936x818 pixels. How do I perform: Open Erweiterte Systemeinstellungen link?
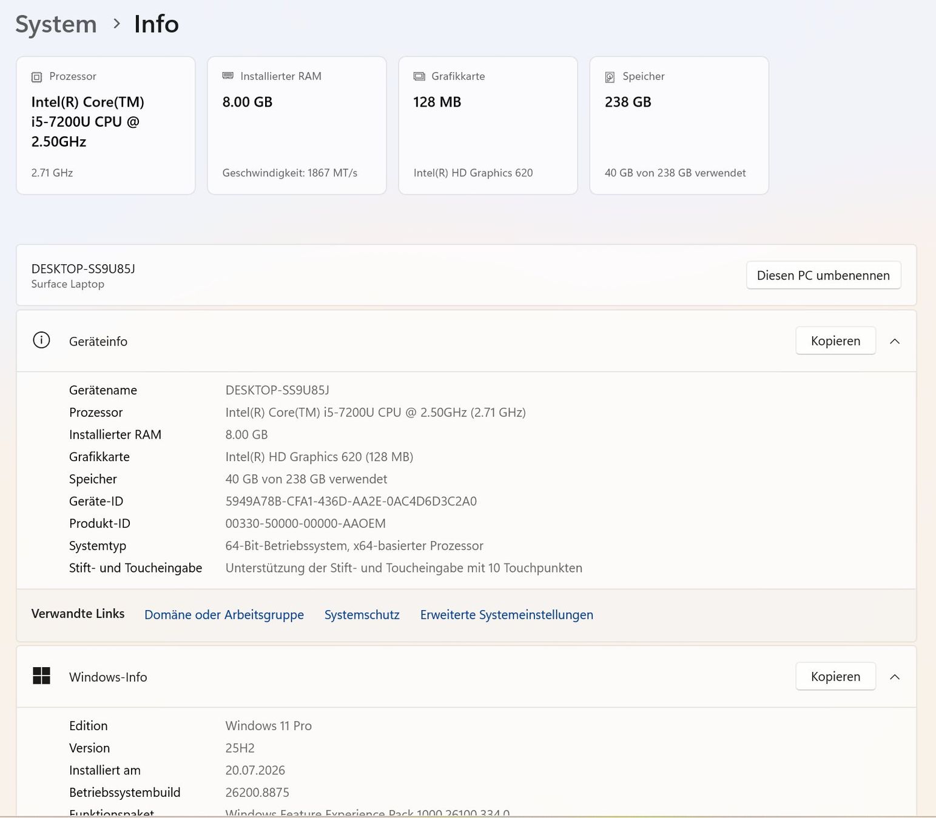coord(507,614)
